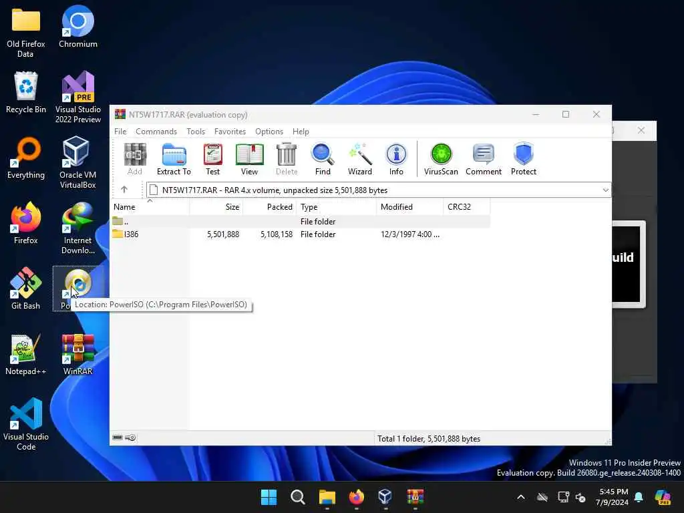Screen dimensions: 684x513
Task: Click the status text 'Total 1 folder, 5,501,888 bytes'
Action: [x=429, y=438]
